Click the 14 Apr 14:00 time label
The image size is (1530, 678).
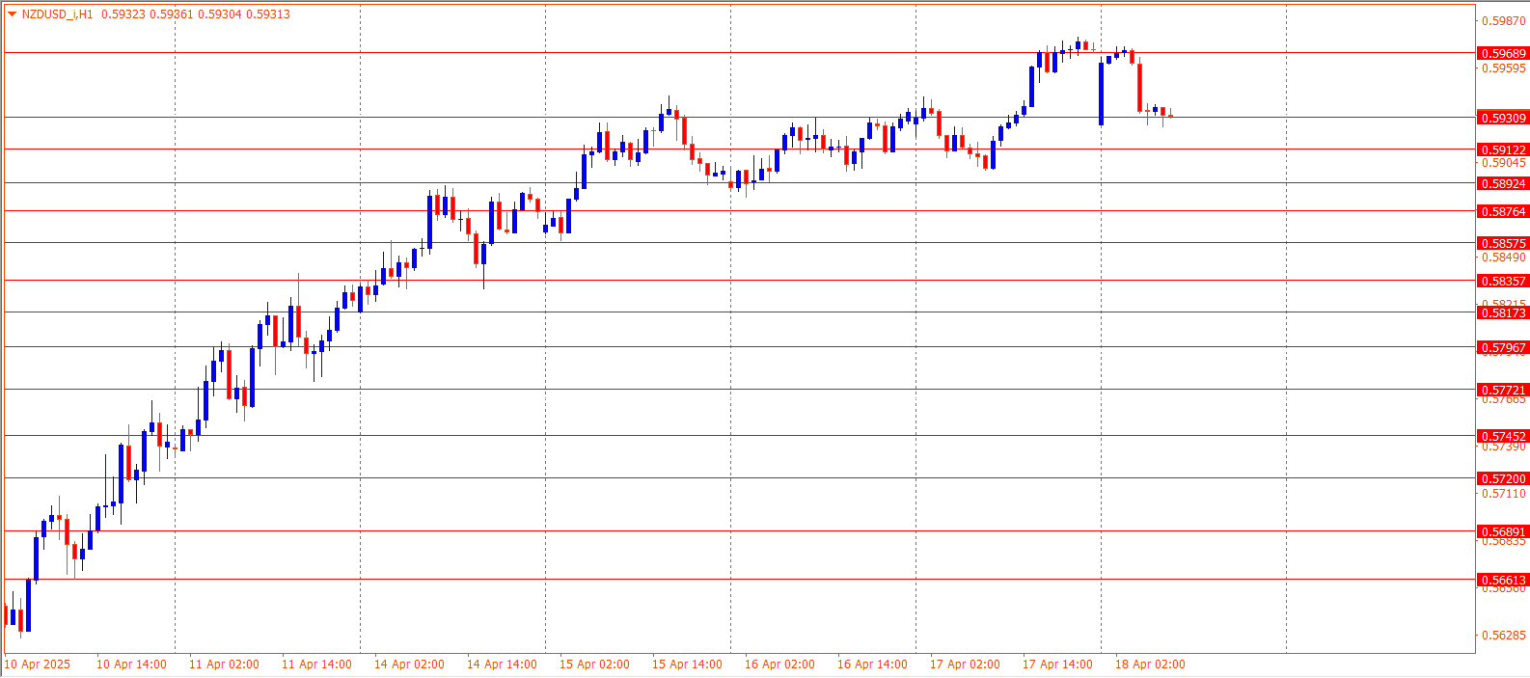tap(502, 664)
